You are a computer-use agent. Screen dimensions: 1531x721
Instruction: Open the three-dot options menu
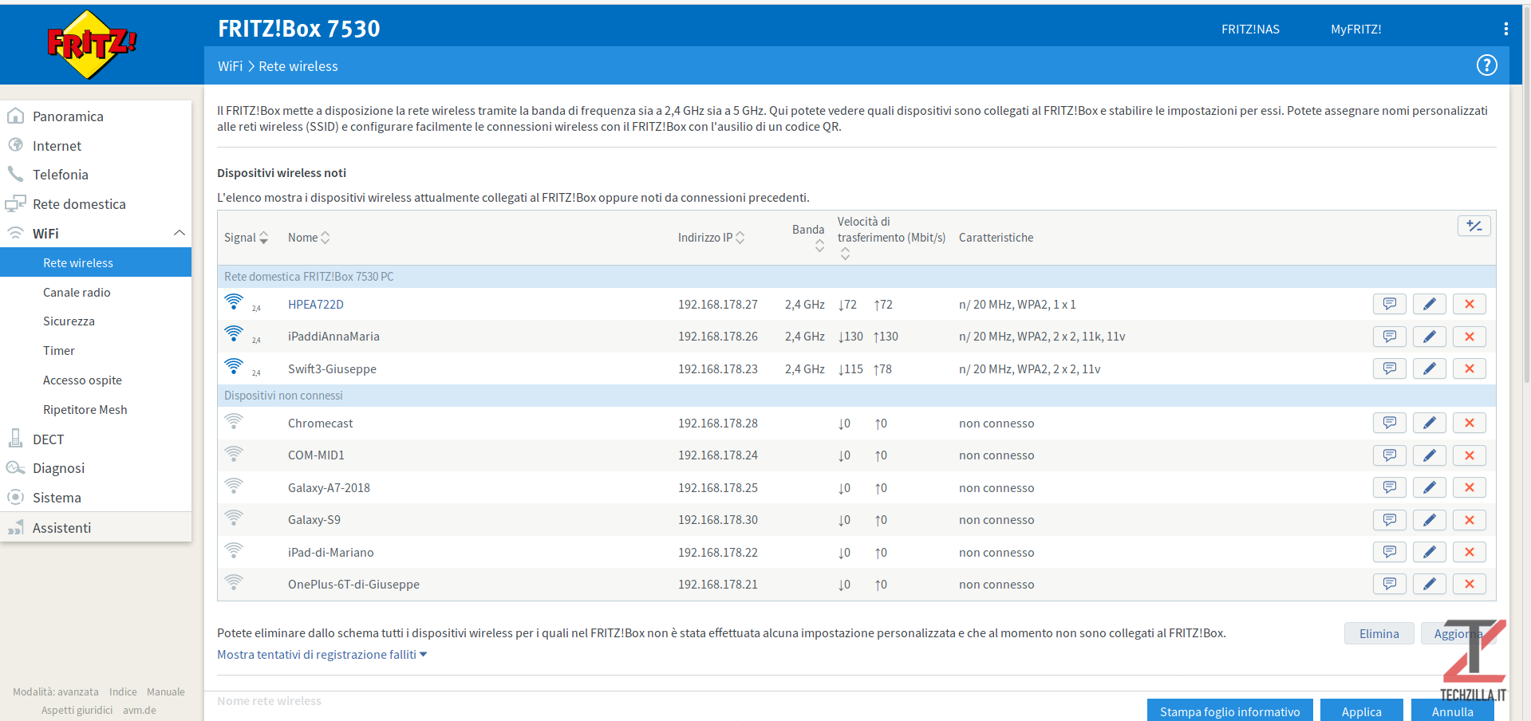pos(1505,29)
